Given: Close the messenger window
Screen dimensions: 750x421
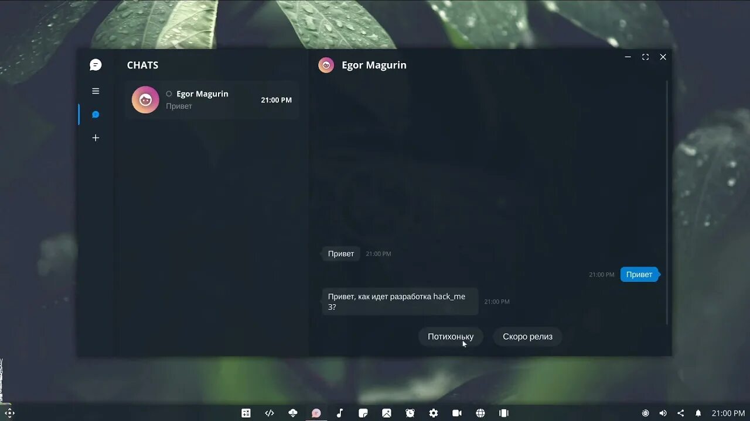Looking at the screenshot, I should click(x=663, y=57).
